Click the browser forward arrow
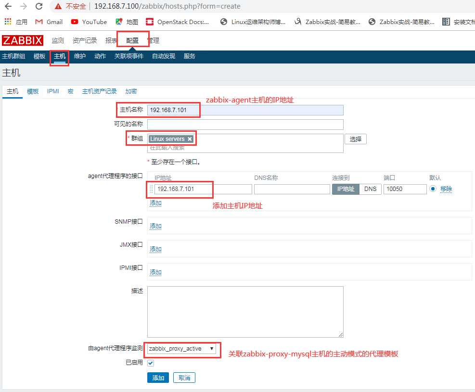Viewport: 475px width, 392px height. point(23,6)
